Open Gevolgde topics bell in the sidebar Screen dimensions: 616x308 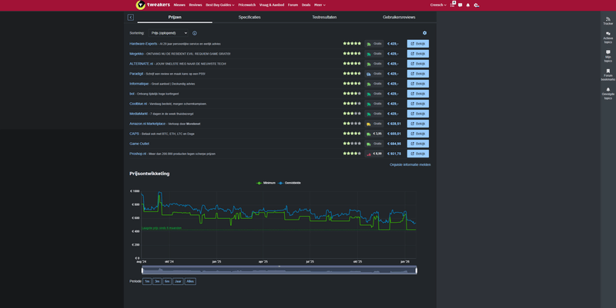coord(608,91)
